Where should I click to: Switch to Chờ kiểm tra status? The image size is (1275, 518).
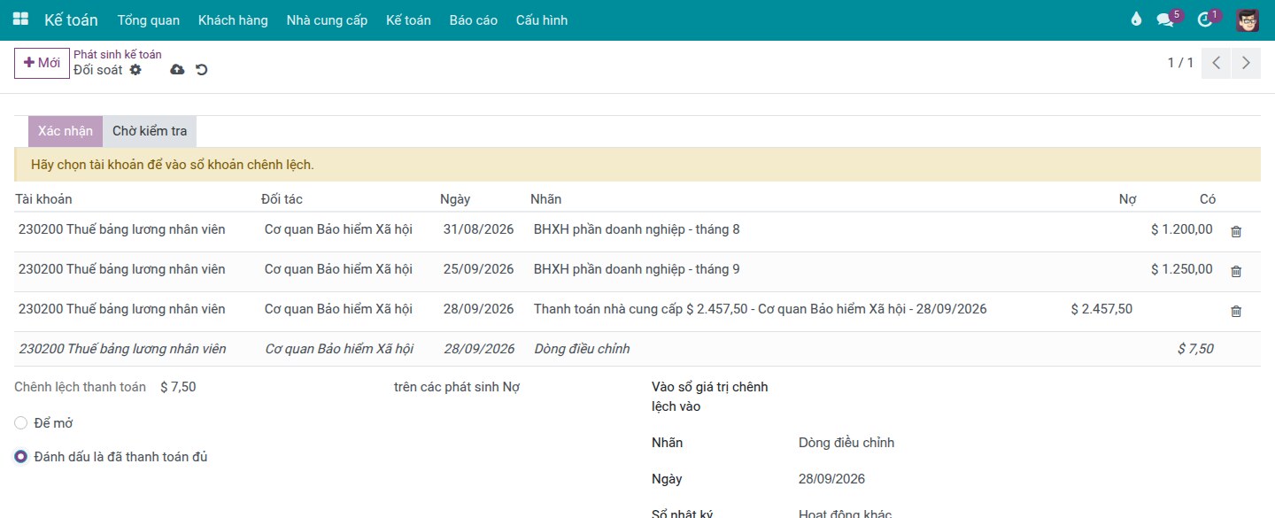click(150, 131)
